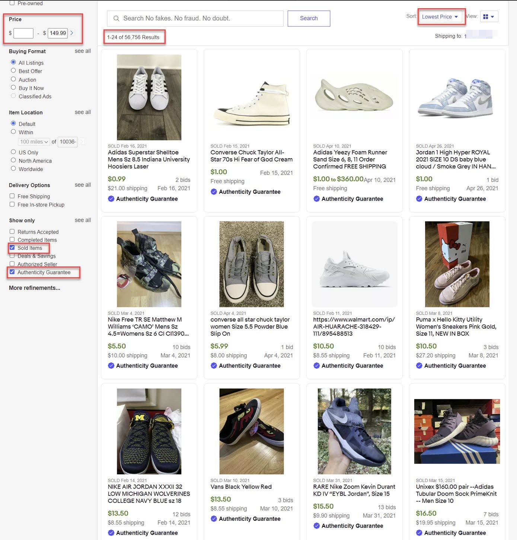Click the 1-24 of 56,756 Results text
The width and height of the screenshot is (517, 540).
133,37
